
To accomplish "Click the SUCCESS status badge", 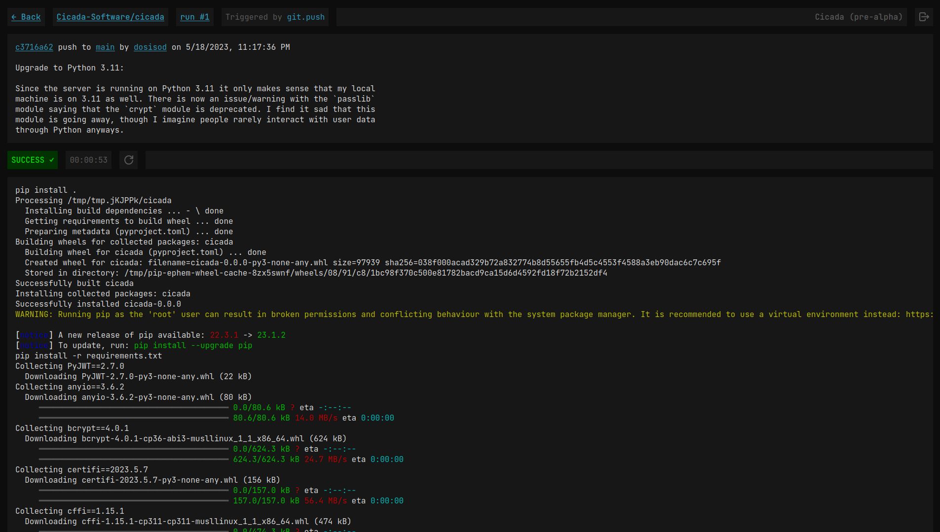I will pos(33,160).
